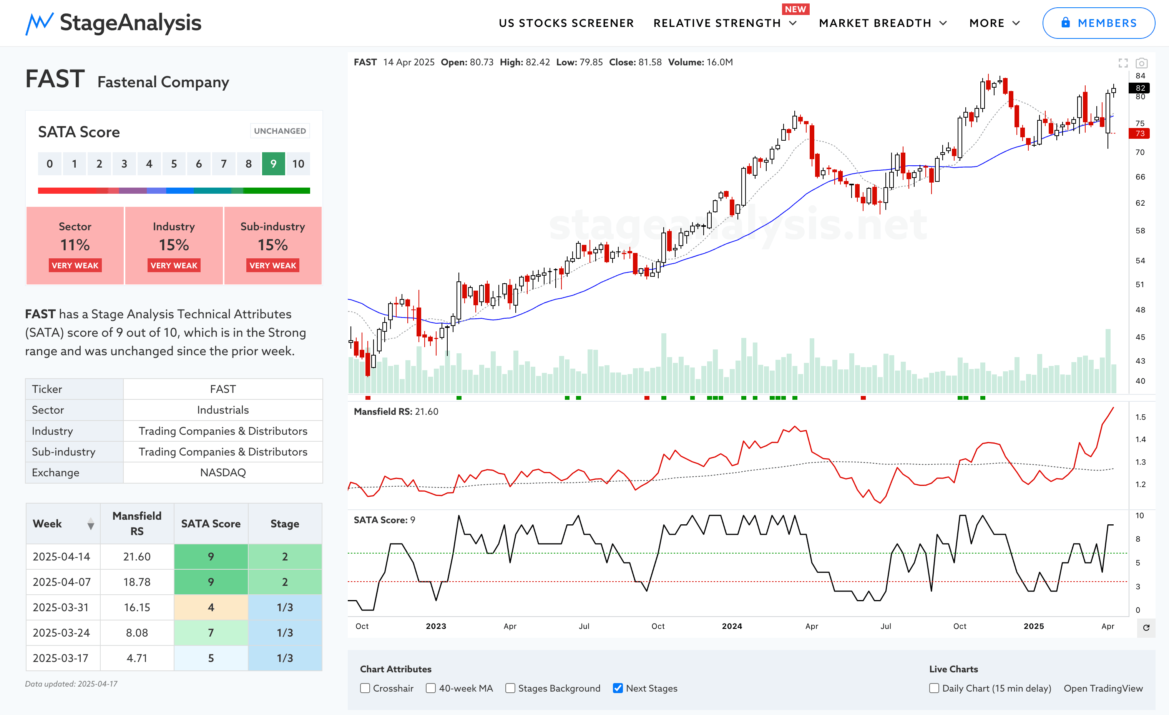The width and height of the screenshot is (1169, 715).
Task: Click the lock icon in Members button
Action: pyautogui.click(x=1066, y=23)
